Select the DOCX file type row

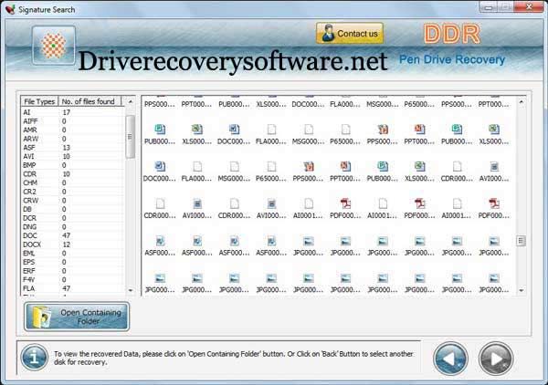[x=72, y=245]
